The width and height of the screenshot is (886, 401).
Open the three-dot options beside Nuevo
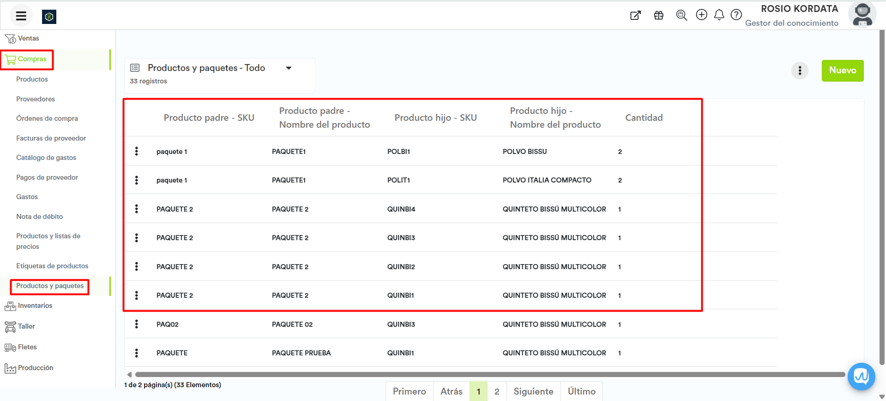point(800,71)
